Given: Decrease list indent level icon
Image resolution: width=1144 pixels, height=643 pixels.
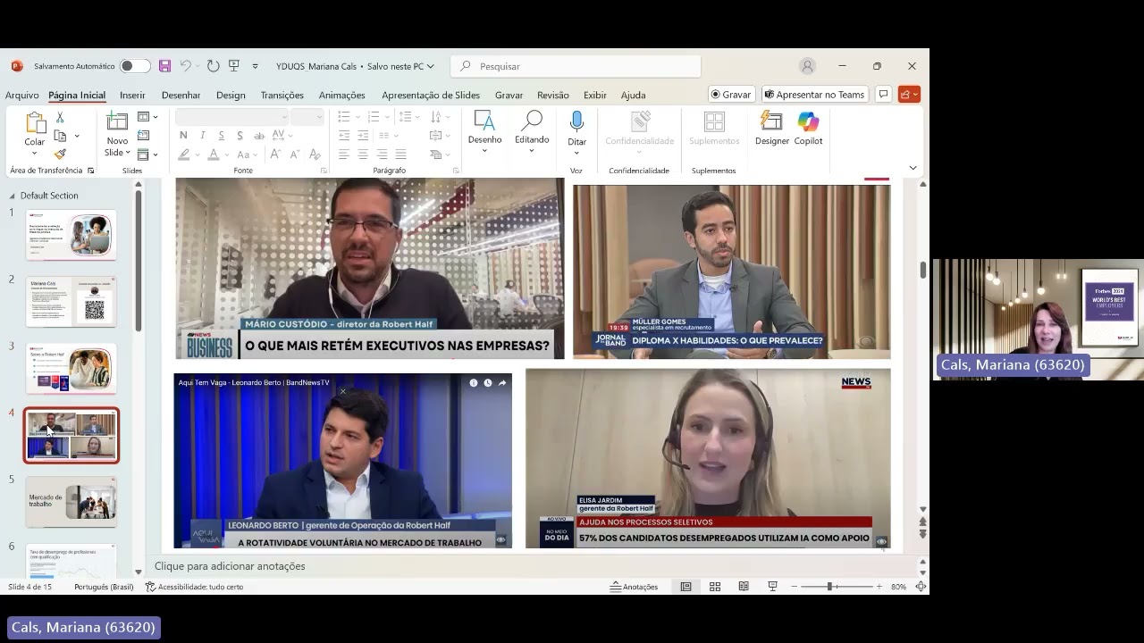Looking at the screenshot, I should coord(344,136).
